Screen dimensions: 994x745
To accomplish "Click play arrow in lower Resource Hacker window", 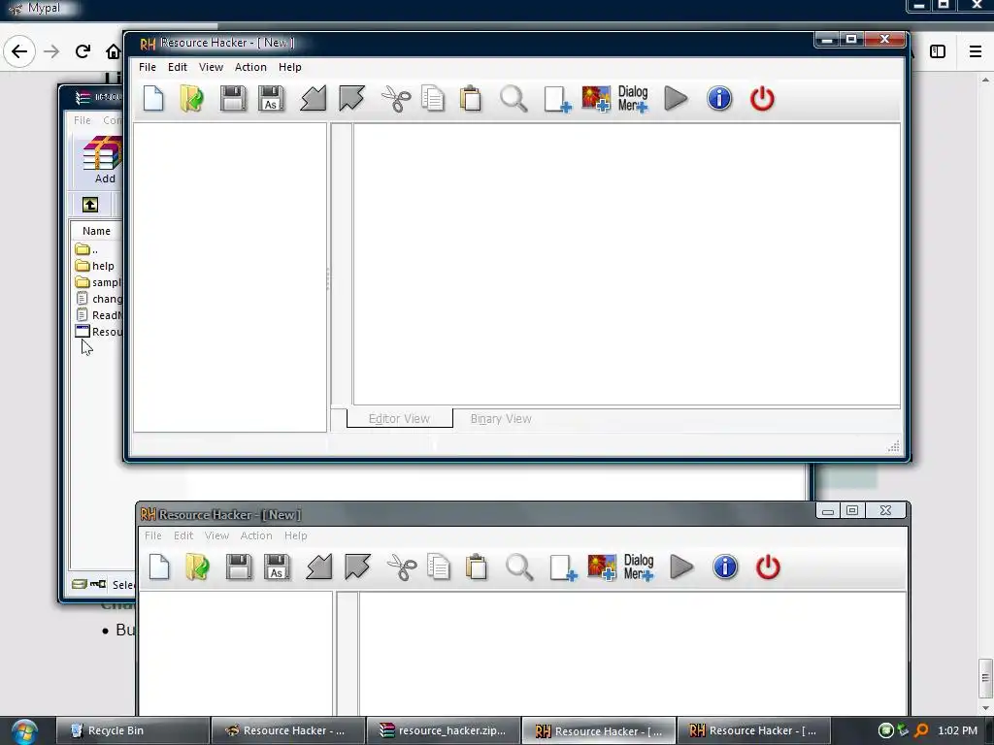I will pyautogui.click(x=681, y=567).
